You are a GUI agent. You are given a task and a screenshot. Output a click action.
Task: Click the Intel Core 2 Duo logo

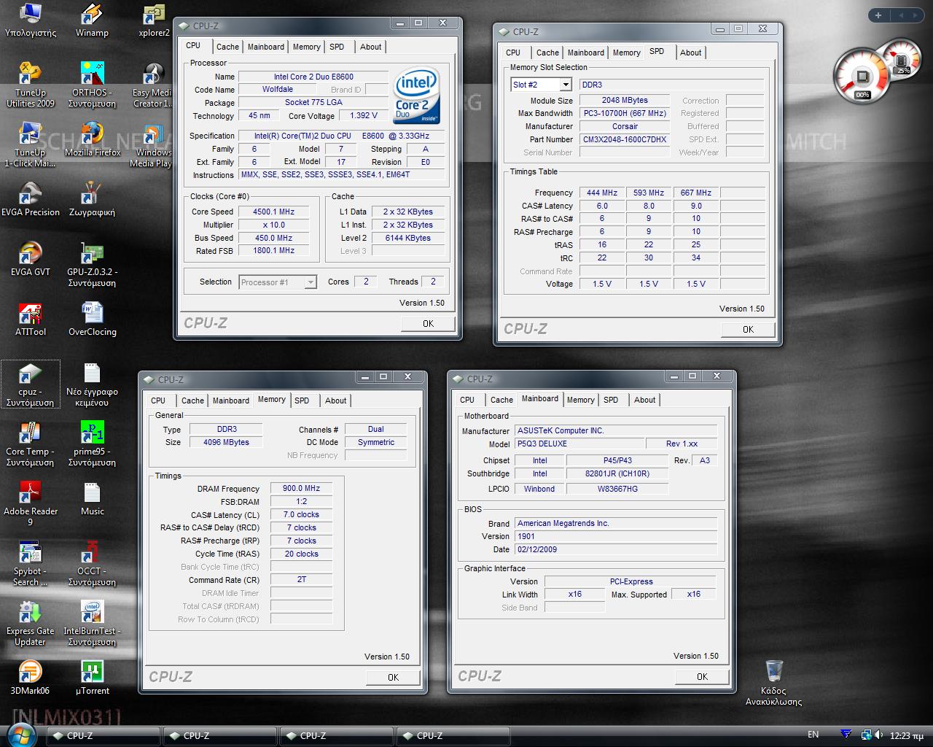(417, 95)
